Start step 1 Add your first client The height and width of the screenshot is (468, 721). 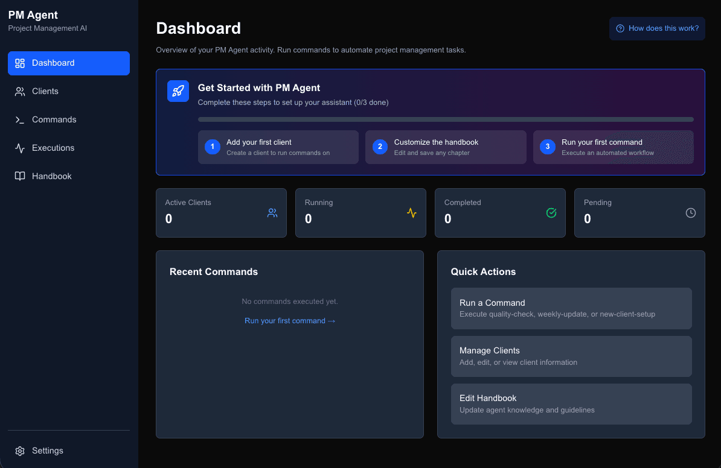coord(278,147)
